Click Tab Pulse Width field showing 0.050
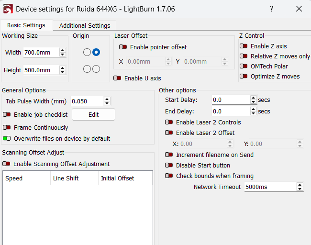 (87, 101)
